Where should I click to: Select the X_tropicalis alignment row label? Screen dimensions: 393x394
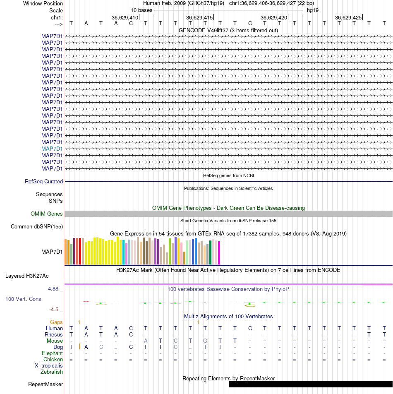click(x=49, y=365)
